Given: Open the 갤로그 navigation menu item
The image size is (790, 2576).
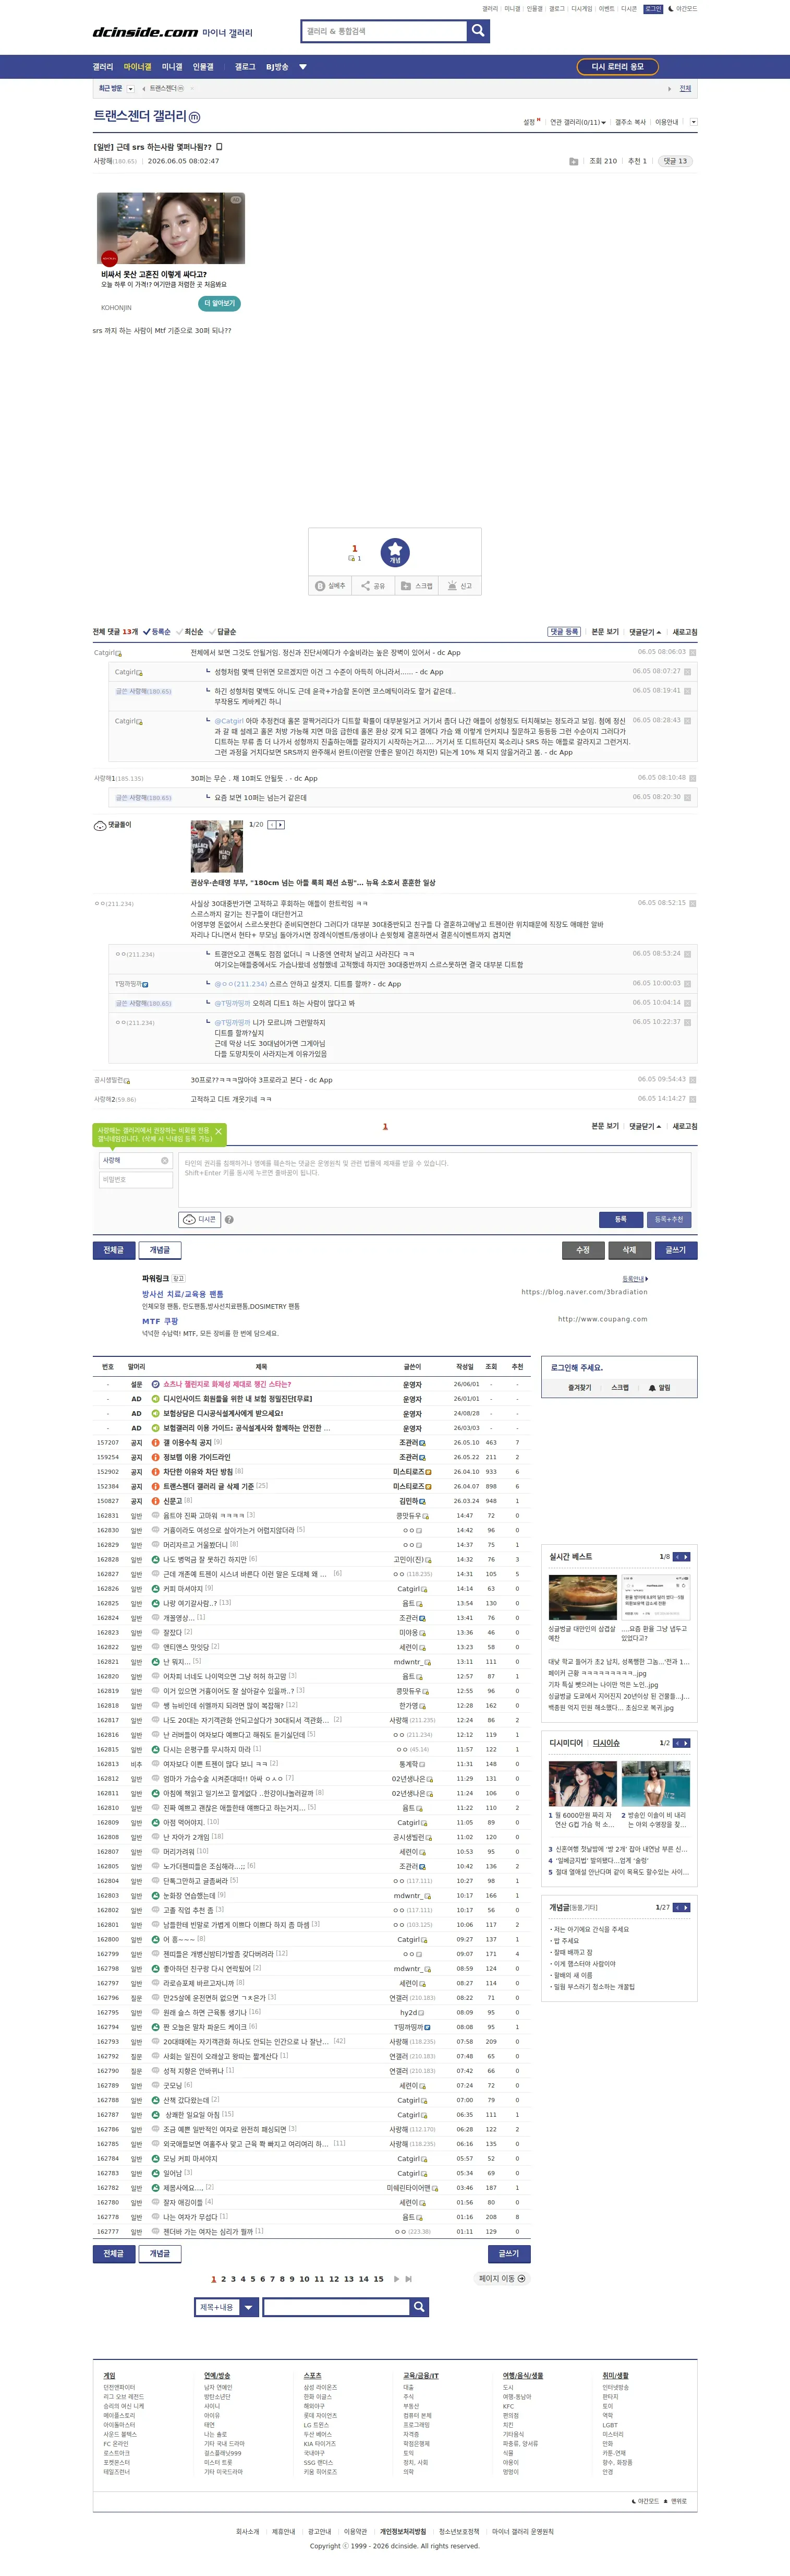Looking at the screenshot, I should tap(245, 67).
